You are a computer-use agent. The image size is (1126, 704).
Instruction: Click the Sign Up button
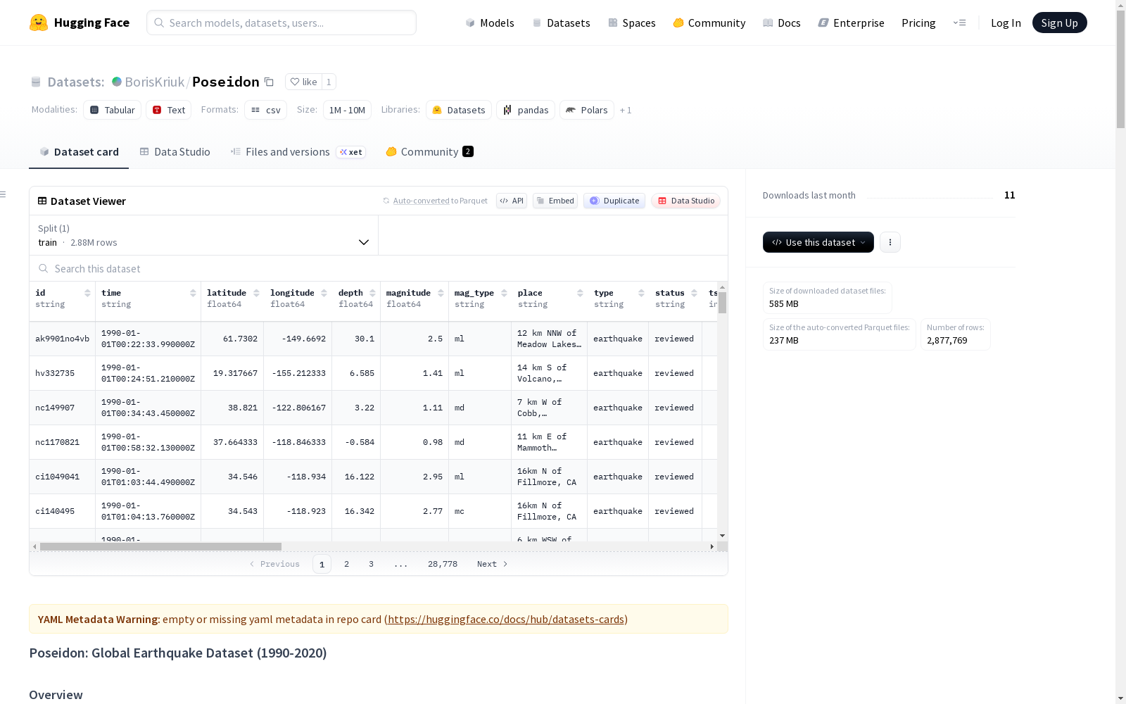1060,23
